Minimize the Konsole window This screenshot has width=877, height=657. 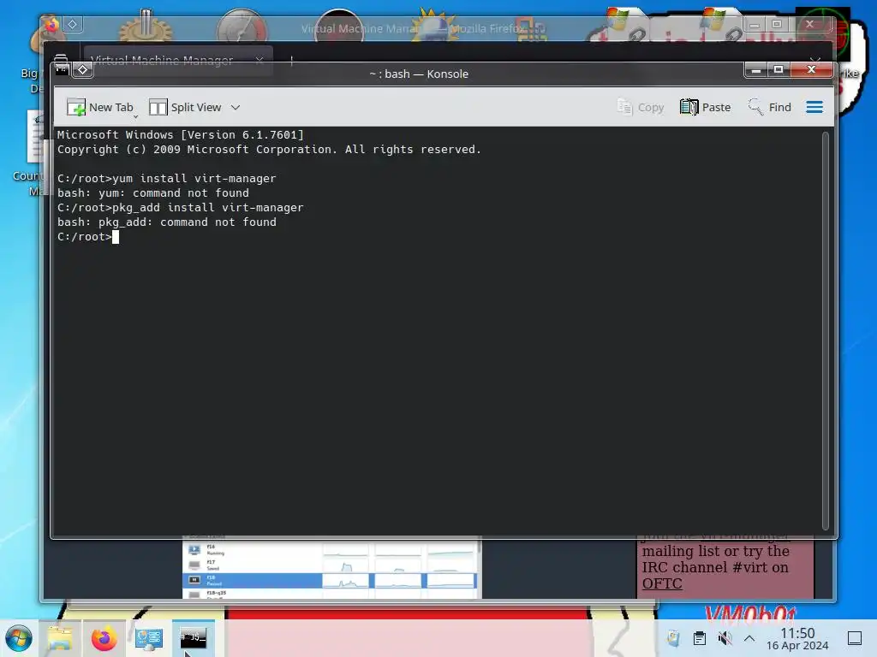click(x=756, y=70)
